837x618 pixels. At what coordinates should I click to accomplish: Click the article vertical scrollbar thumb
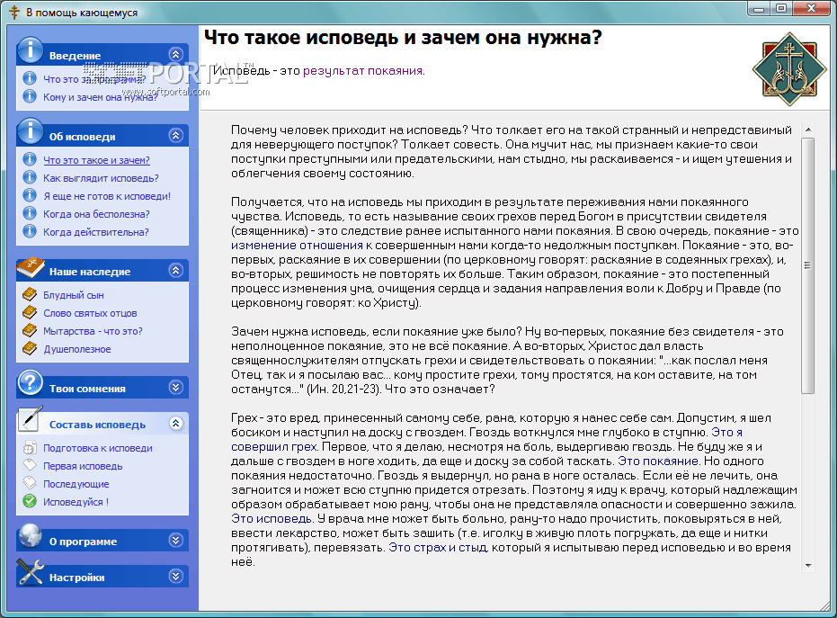point(808,265)
